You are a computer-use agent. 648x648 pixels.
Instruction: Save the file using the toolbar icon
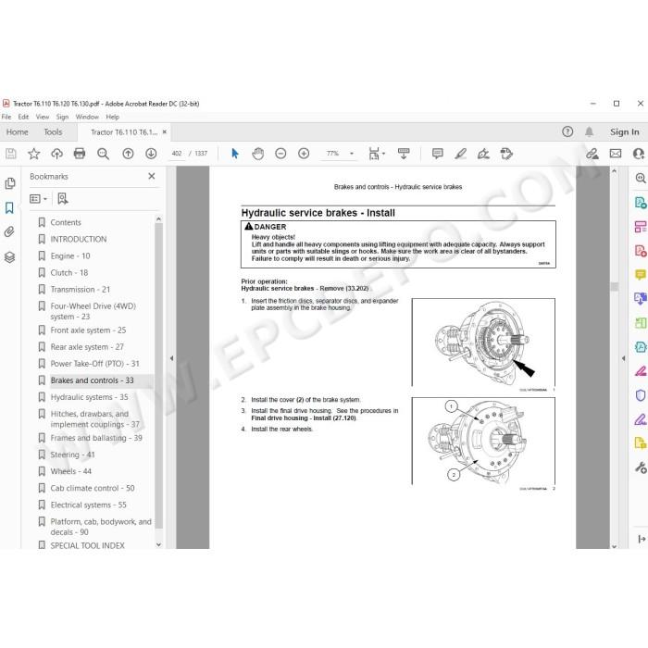point(11,154)
